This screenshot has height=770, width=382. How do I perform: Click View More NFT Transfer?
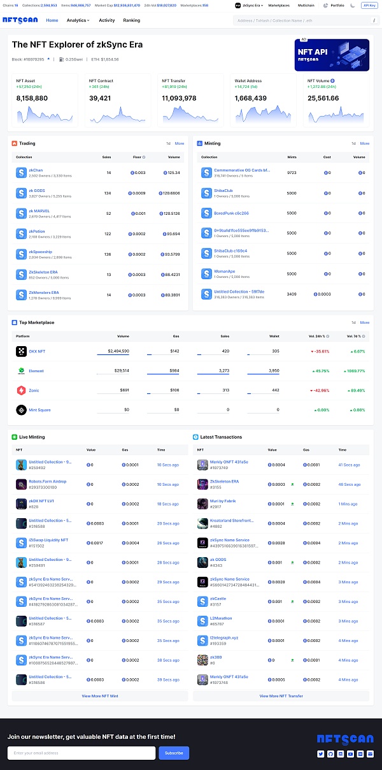tap(281, 696)
